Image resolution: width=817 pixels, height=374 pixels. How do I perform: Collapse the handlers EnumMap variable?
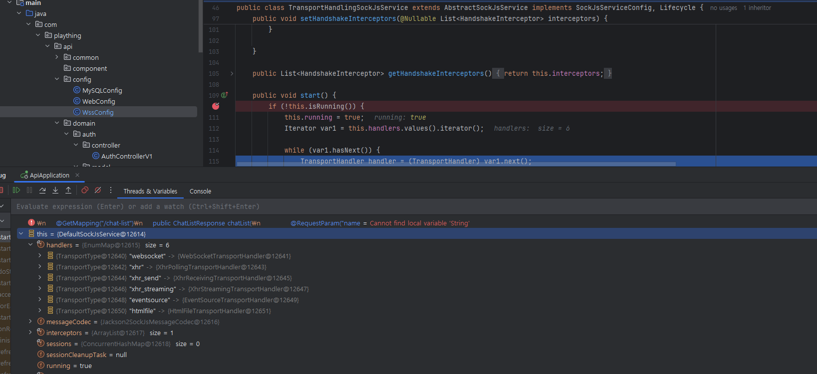pyautogui.click(x=30, y=244)
